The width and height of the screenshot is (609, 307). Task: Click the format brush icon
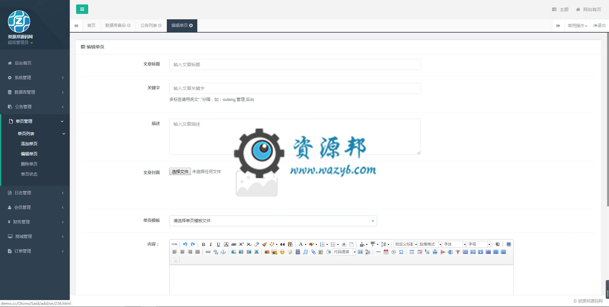pyautogui.click(x=264, y=244)
